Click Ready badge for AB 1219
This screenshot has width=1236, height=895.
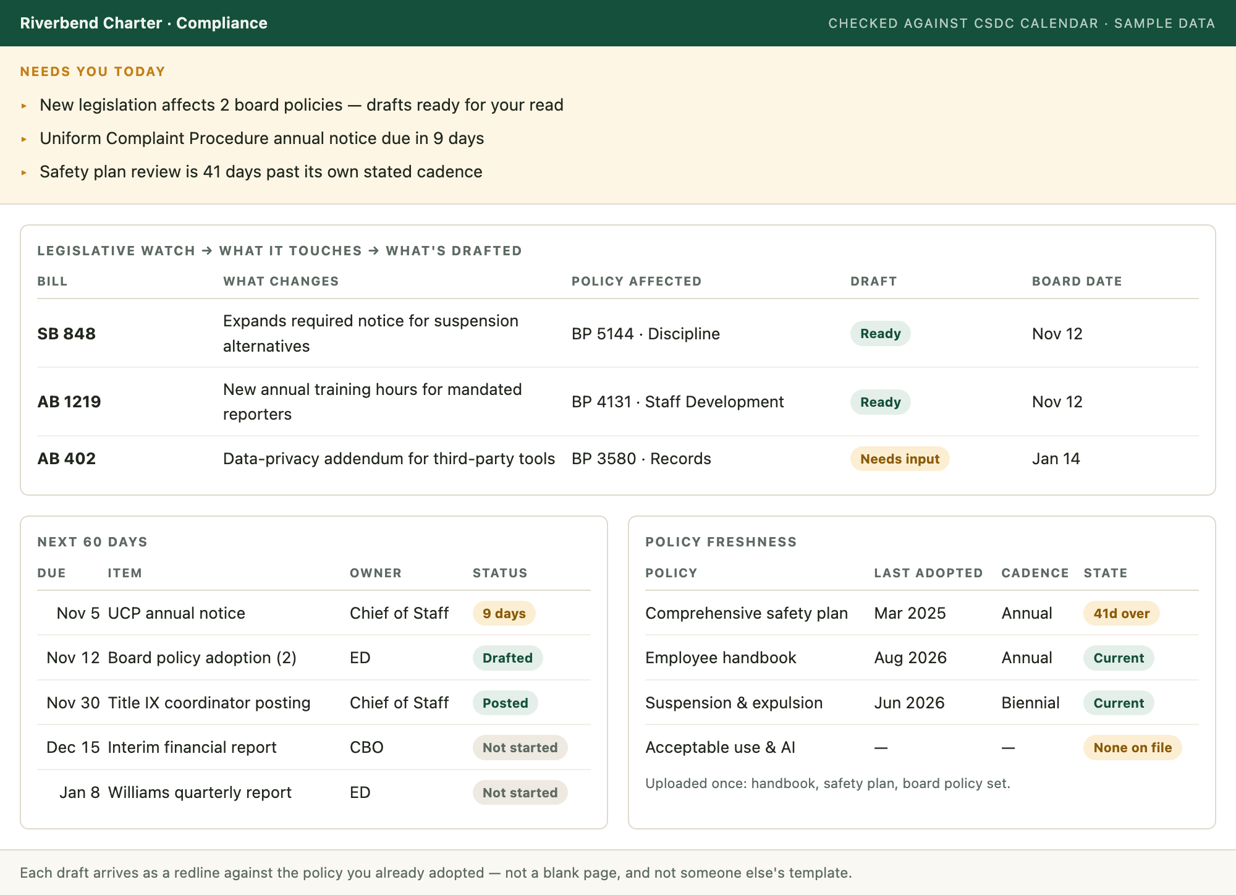(880, 402)
